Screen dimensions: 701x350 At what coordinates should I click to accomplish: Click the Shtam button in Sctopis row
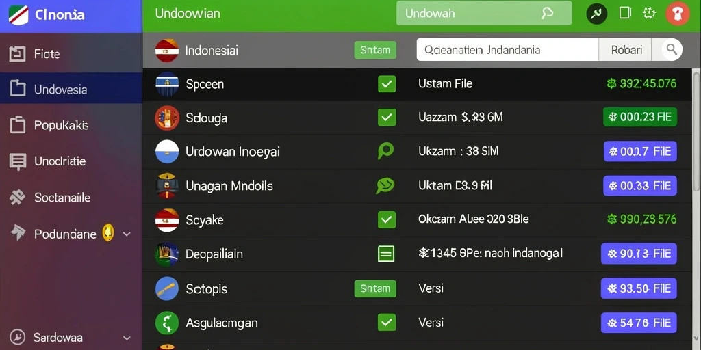pyautogui.click(x=375, y=288)
